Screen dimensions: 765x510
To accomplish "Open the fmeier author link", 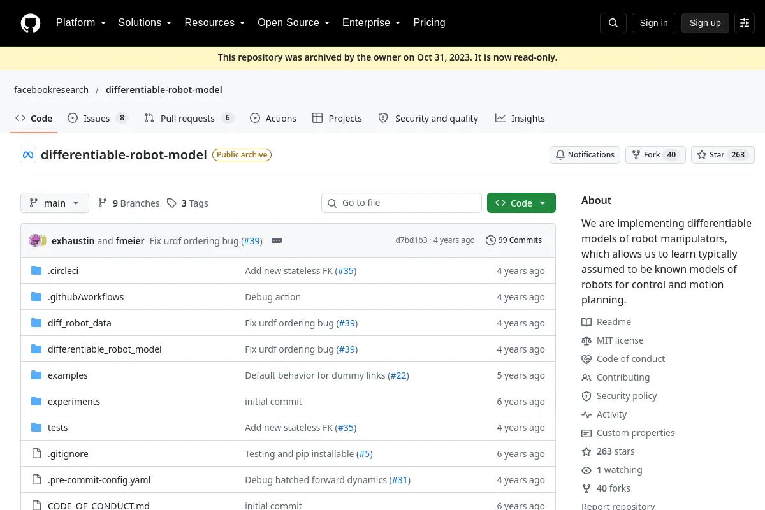I will click(130, 241).
